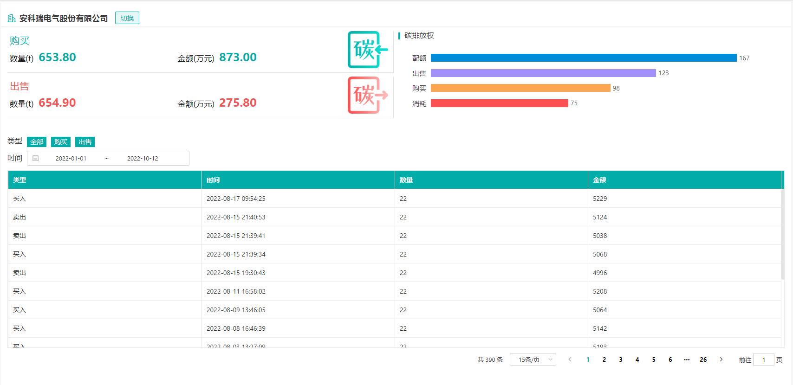Image resolution: width=793 pixels, height=385 pixels.
Task: Click the page number jump input box
Action: (763, 359)
